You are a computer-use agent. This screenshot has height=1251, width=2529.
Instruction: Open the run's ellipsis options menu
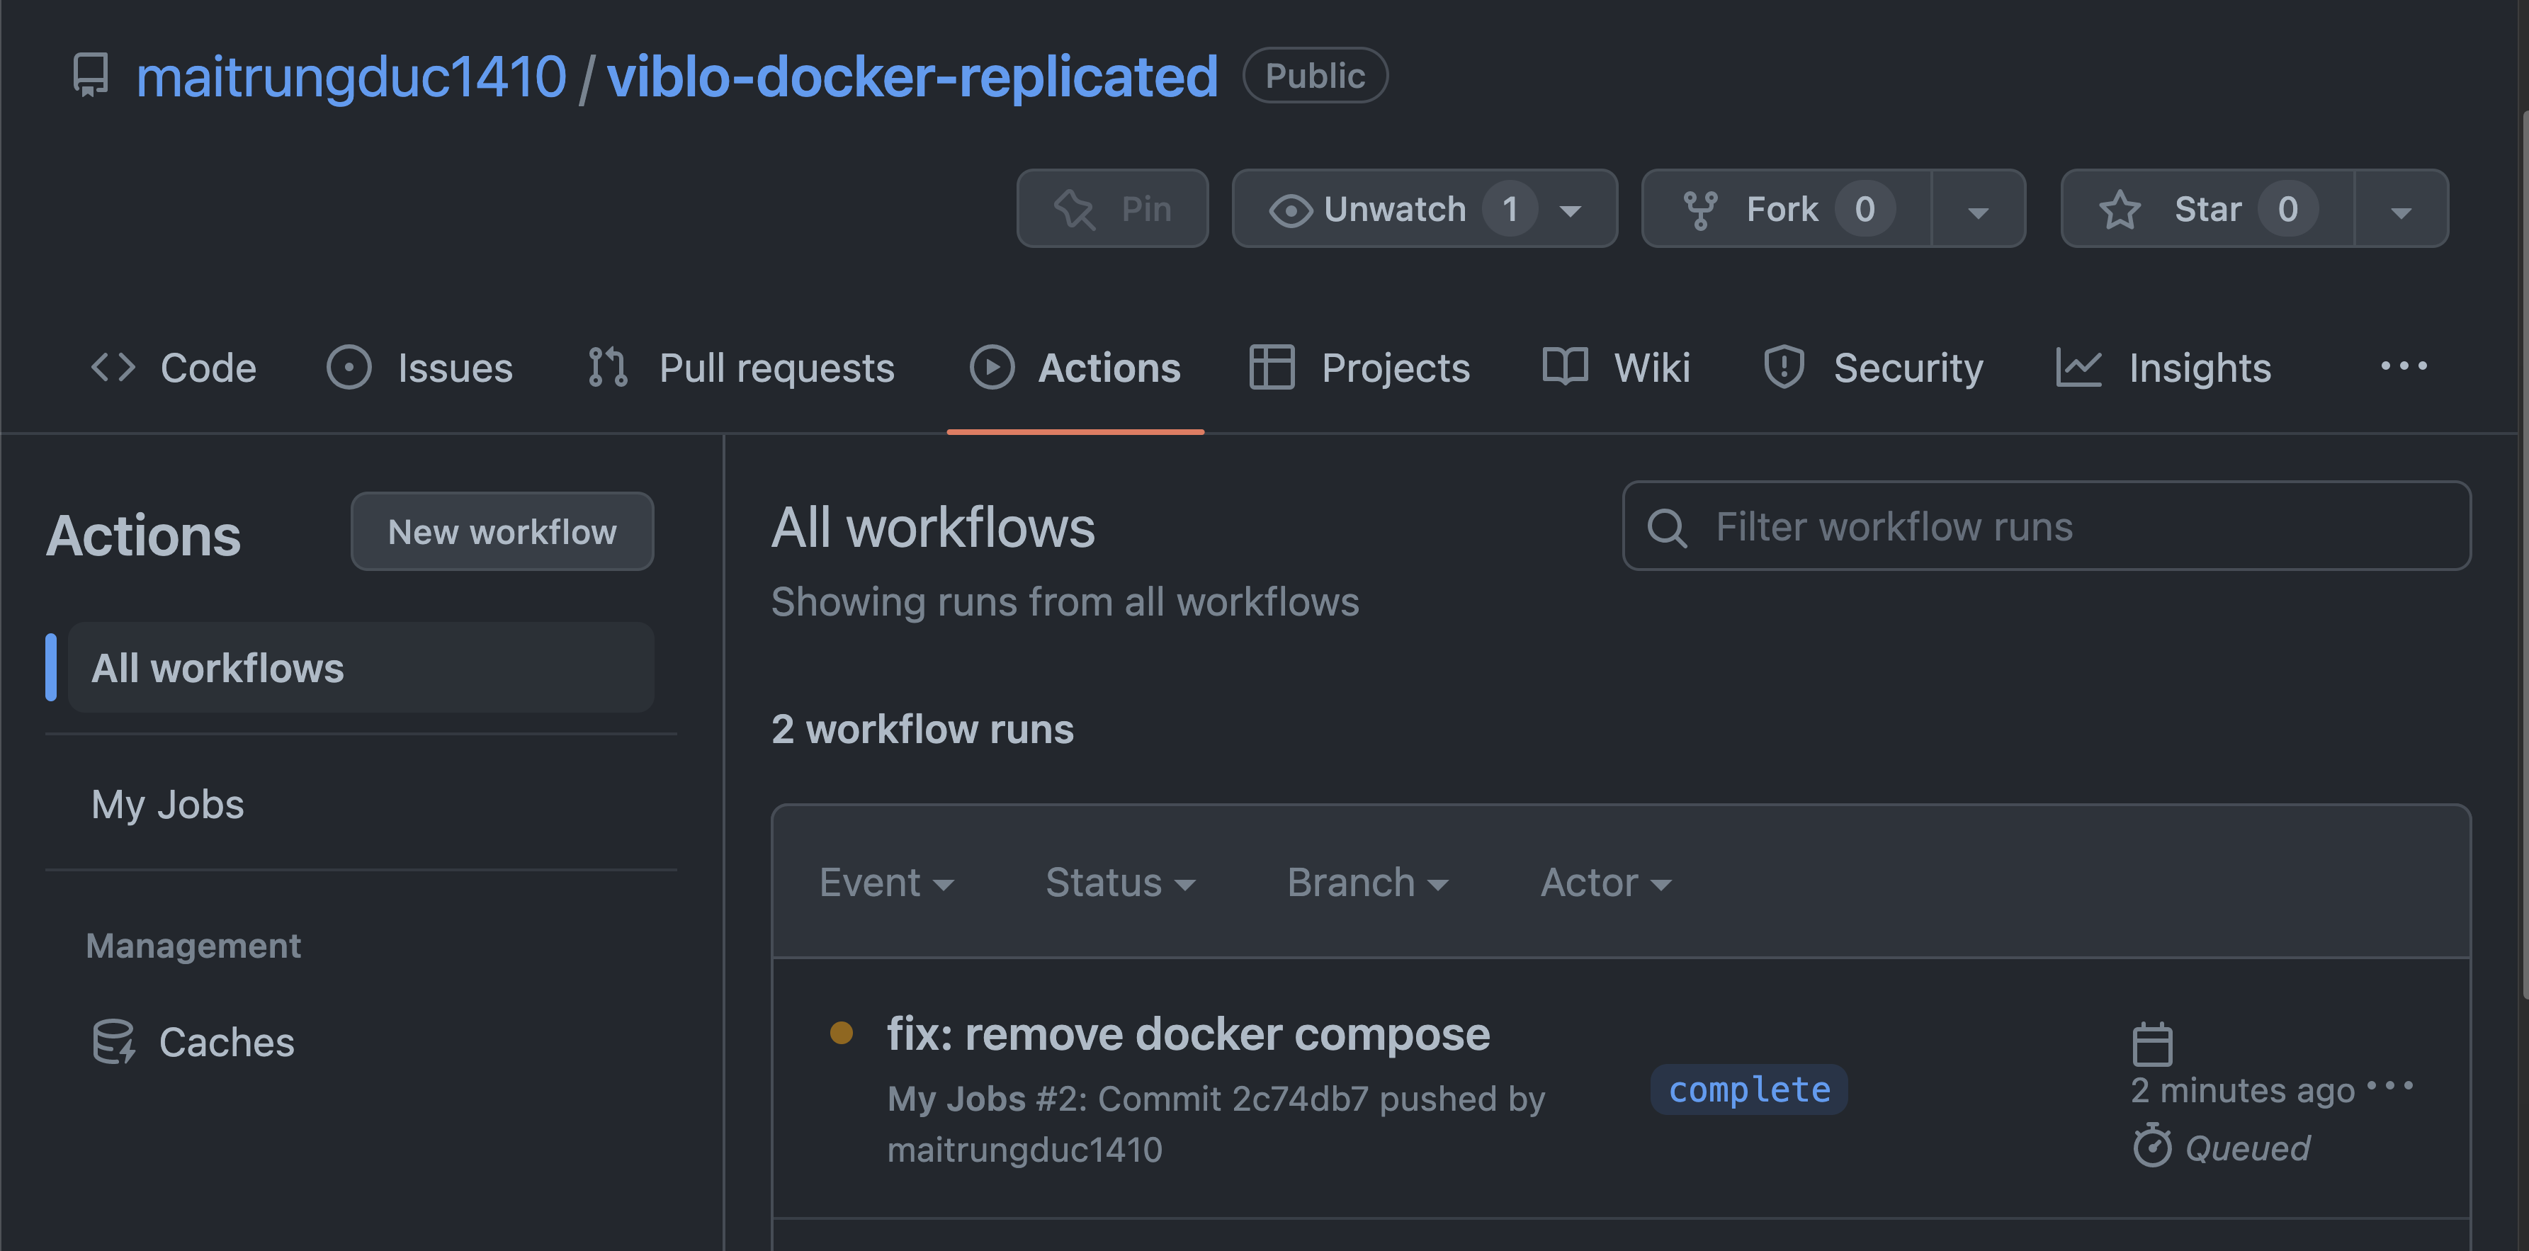2389,1086
